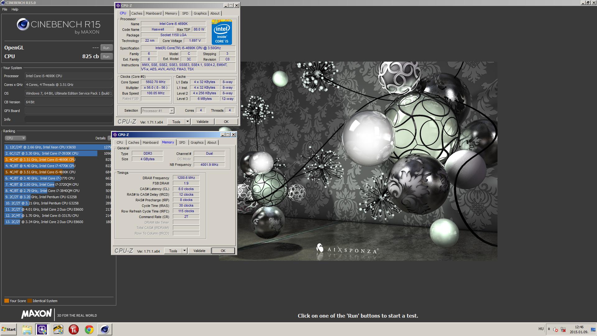Viewport: 597px width, 336px height.
Task: Open Windows Explorer from the taskbar
Action: 27,329
